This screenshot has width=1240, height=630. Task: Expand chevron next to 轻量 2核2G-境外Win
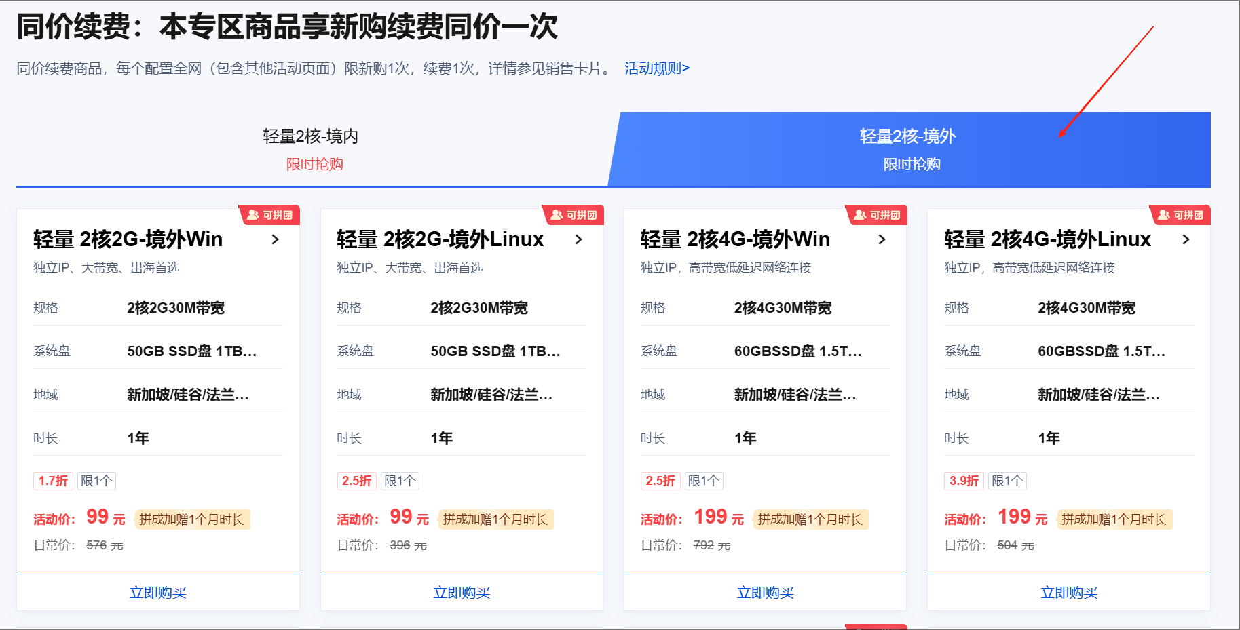point(275,239)
